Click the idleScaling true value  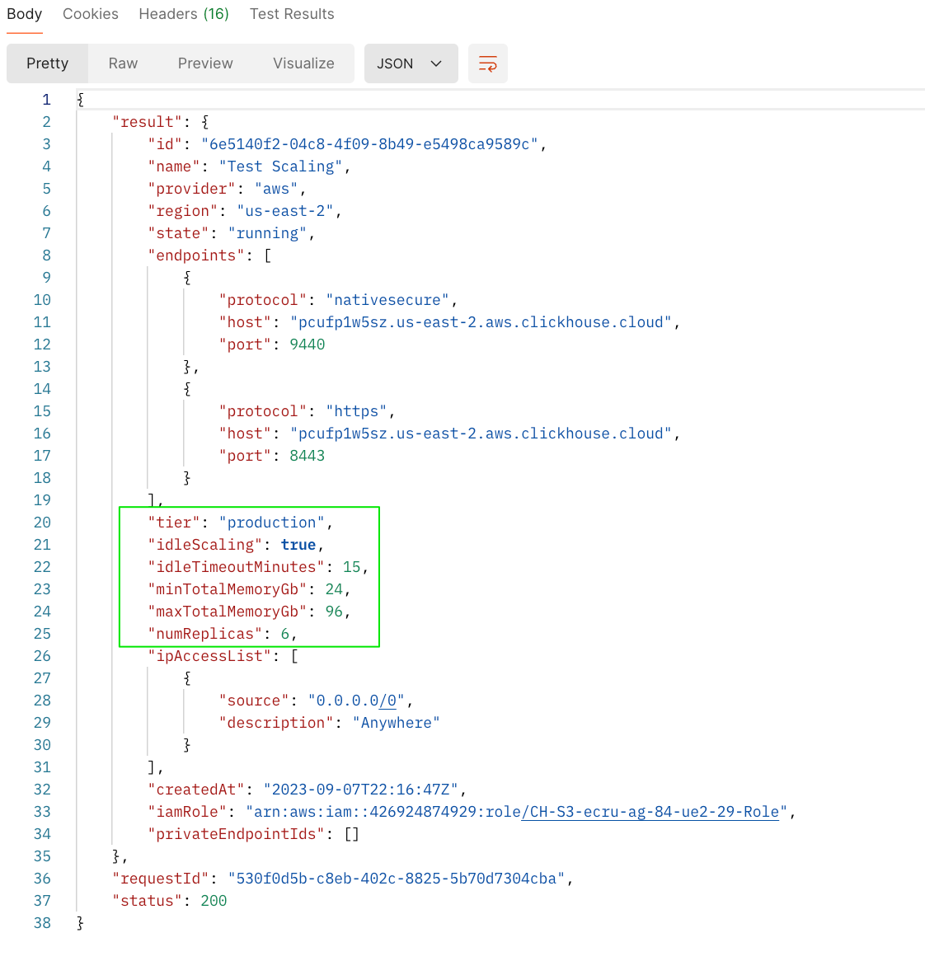298,545
